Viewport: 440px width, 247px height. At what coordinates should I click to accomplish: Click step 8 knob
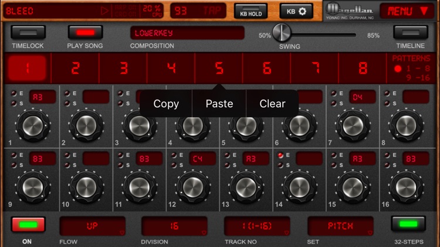pos(406,125)
